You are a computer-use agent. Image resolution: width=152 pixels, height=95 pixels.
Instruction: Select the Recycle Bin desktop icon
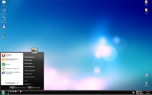(146, 84)
